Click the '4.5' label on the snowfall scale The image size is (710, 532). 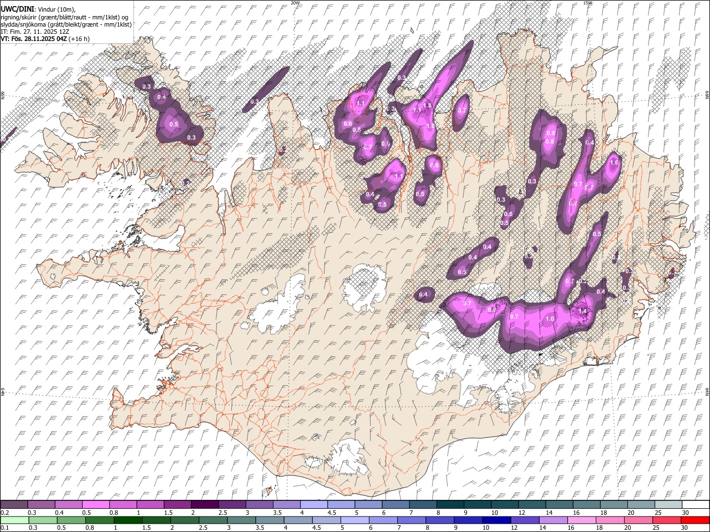(332, 513)
